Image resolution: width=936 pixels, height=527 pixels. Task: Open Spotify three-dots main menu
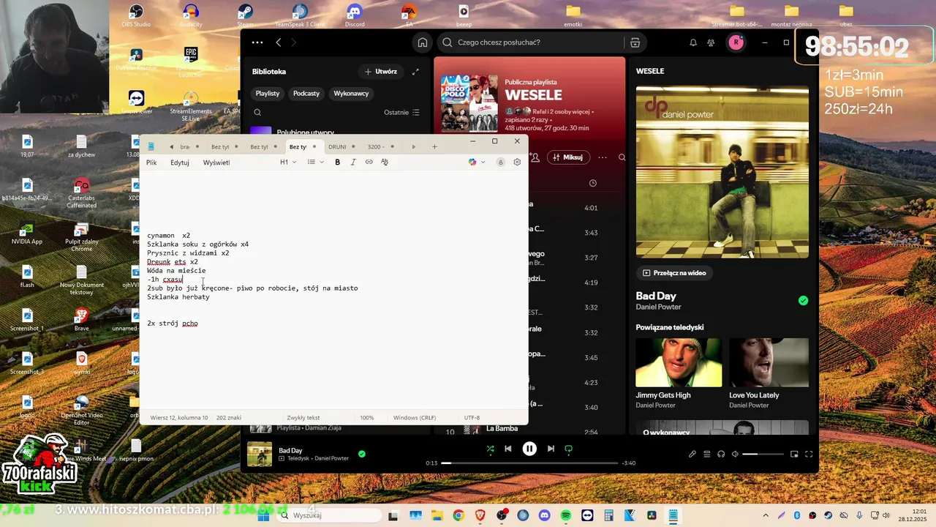click(x=257, y=42)
